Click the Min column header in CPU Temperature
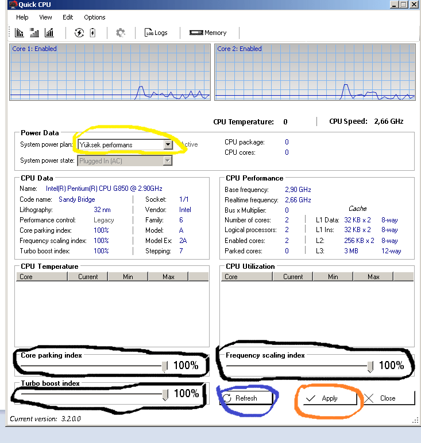Image resolution: width=421 pixels, height=443 pixels. click(x=128, y=277)
